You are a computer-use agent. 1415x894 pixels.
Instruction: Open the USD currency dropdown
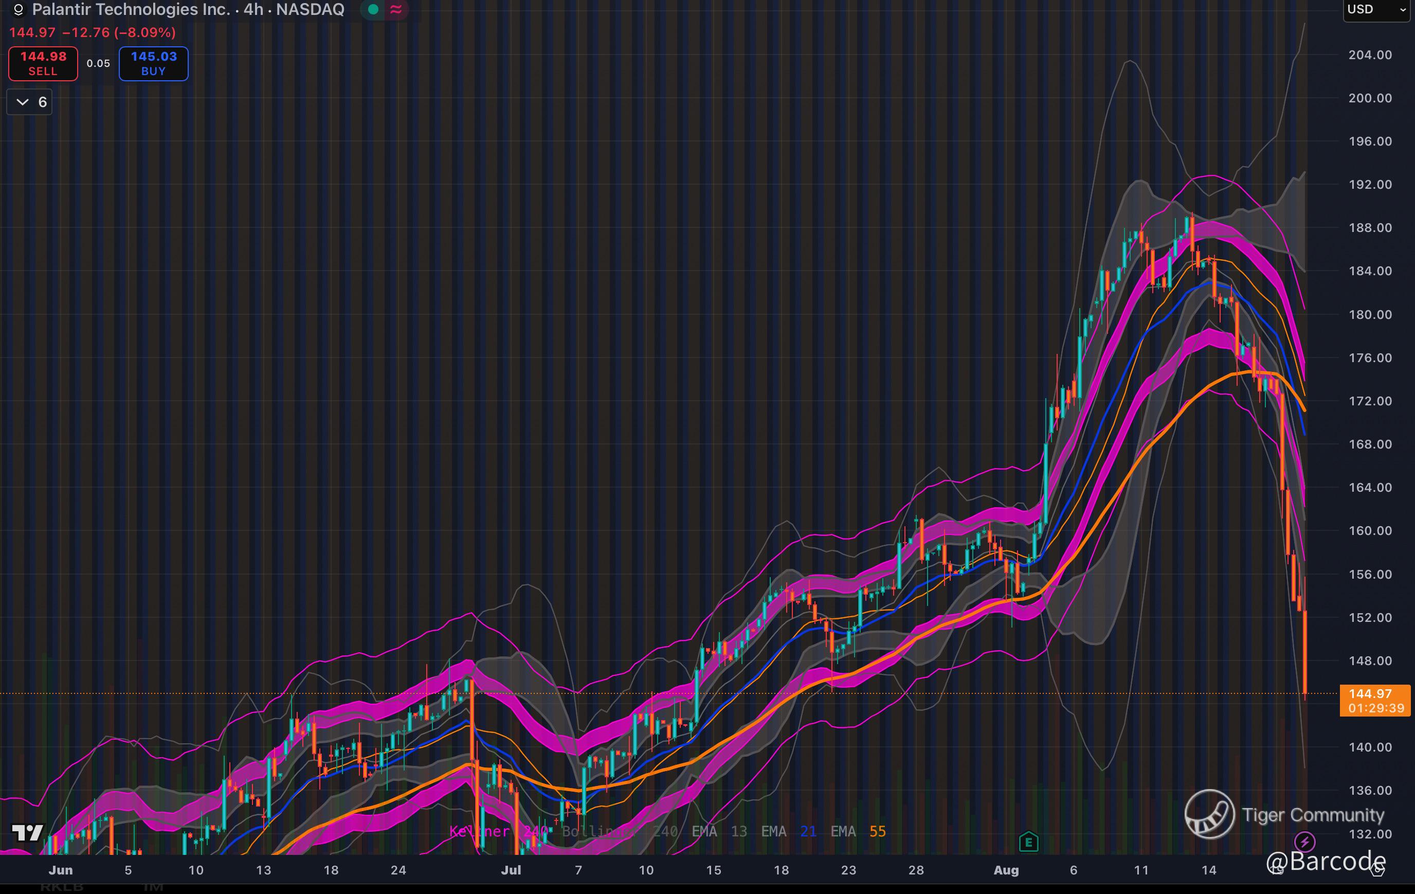pos(1377,10)
